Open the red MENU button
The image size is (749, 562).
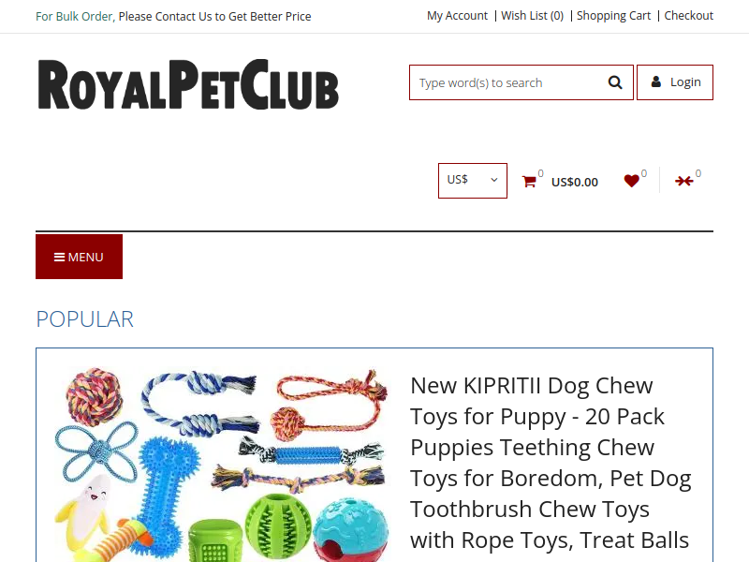(x=79, y=257)
